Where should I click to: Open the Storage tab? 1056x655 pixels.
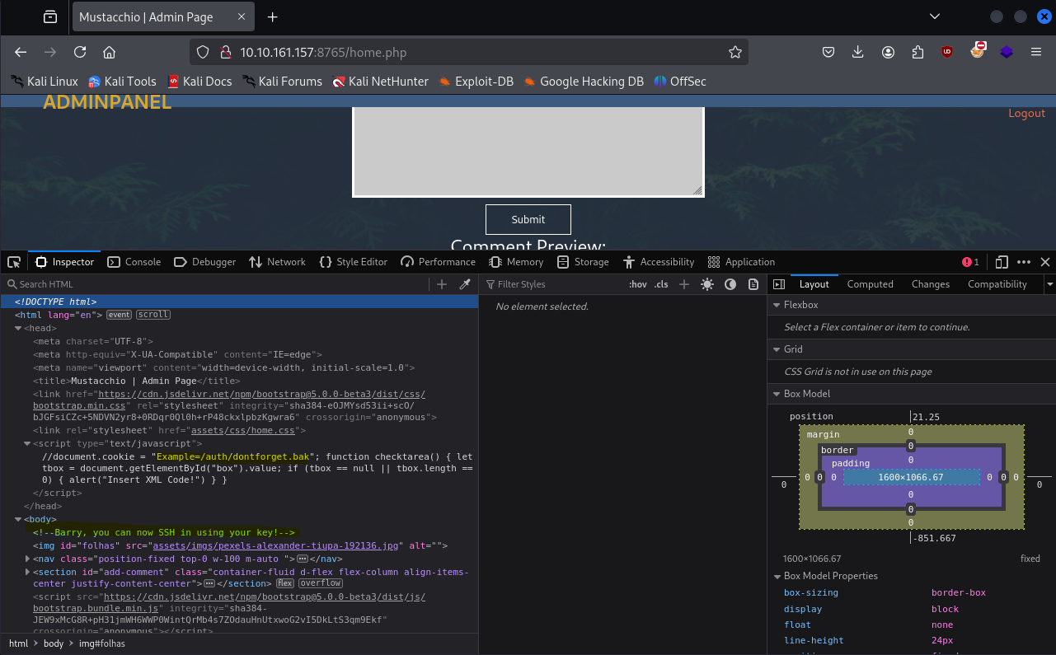tap(583, 262)
